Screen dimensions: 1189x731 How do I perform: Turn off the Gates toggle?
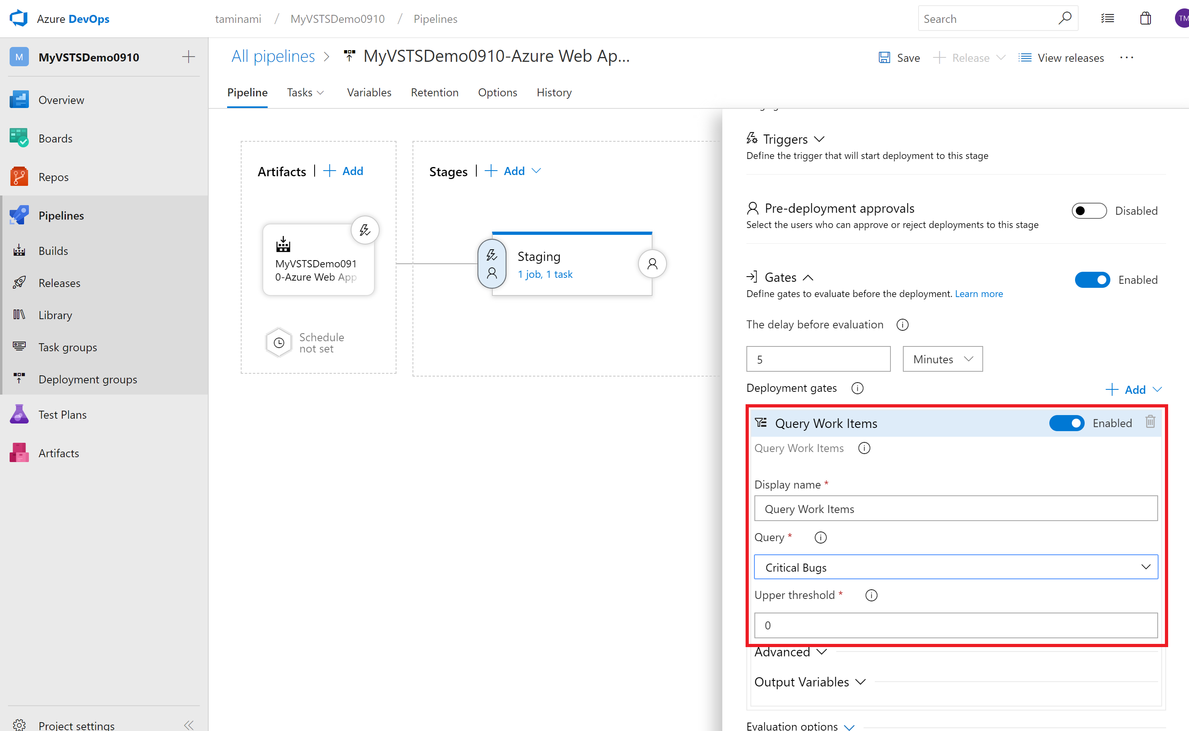[x=1092, y=280]
